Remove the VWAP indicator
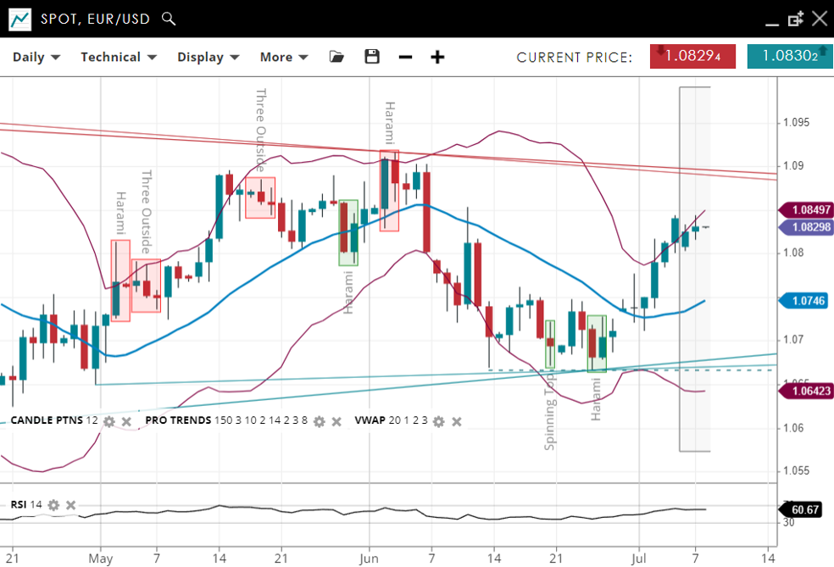Image resolution: width=834 pixels, height=567 pixels. click(x=458, y=421)
